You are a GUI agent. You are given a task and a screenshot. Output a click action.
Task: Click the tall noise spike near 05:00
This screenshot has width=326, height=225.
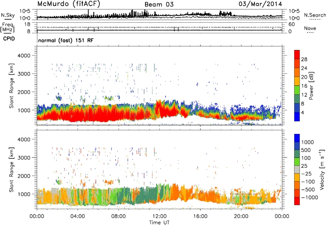[88, 13]
